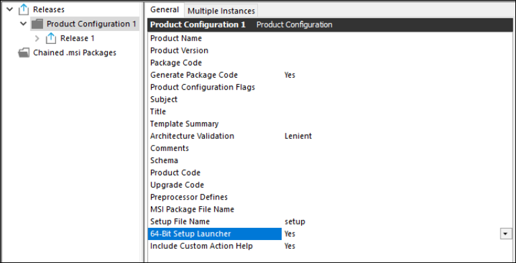Collapse the Product Configuration 1 node
This screenshot has width=516, height=263.
tap(24, 24)
